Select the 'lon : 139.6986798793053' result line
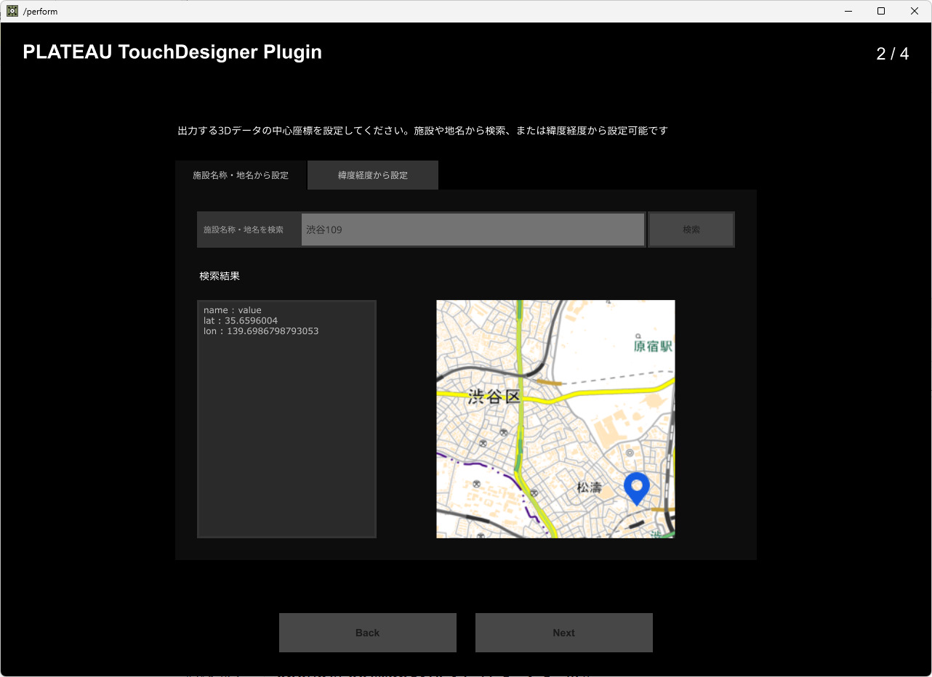This screenshot has width=932, height=677. click(261, 331)
